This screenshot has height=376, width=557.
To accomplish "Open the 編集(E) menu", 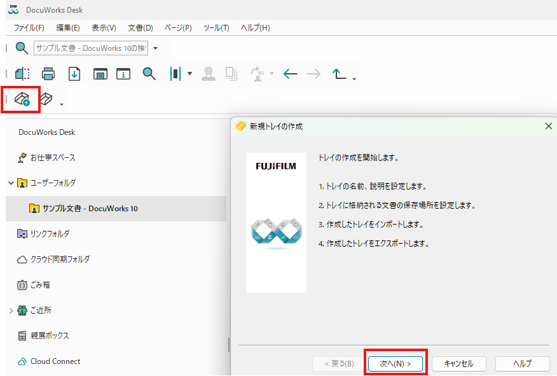I will [68, 28].
